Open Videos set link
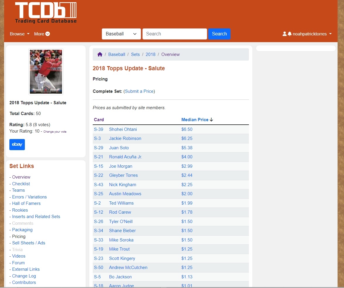This screenshot has height=288, width=344. tap(19, 256)
